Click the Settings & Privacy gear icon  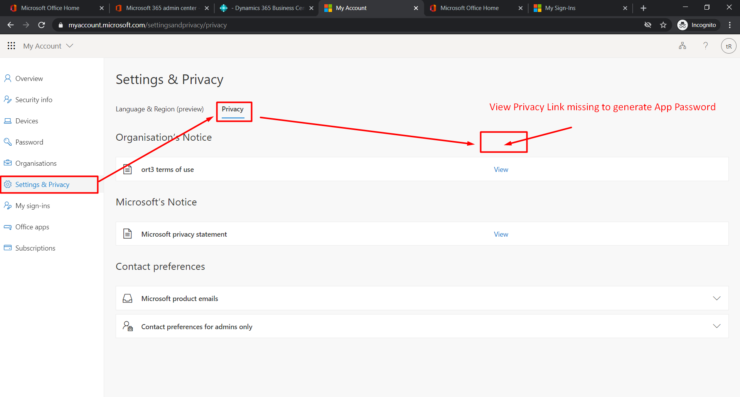click(8, 184)
